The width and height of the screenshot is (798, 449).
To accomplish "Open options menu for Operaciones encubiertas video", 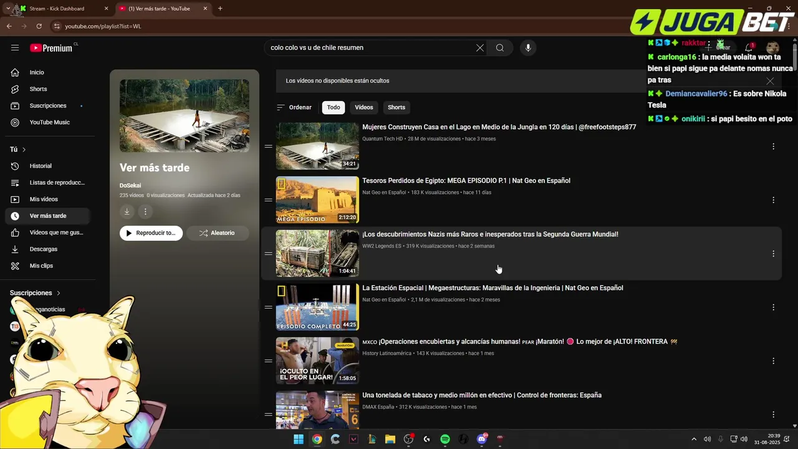I will [773, 361].
